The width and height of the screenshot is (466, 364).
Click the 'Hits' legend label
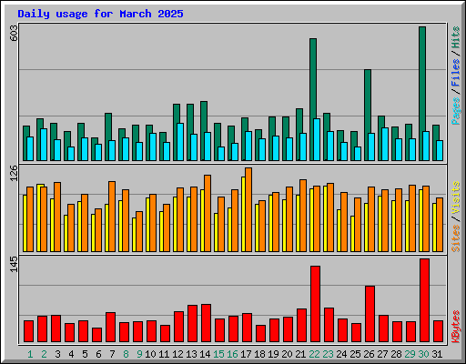coord(455,37)
